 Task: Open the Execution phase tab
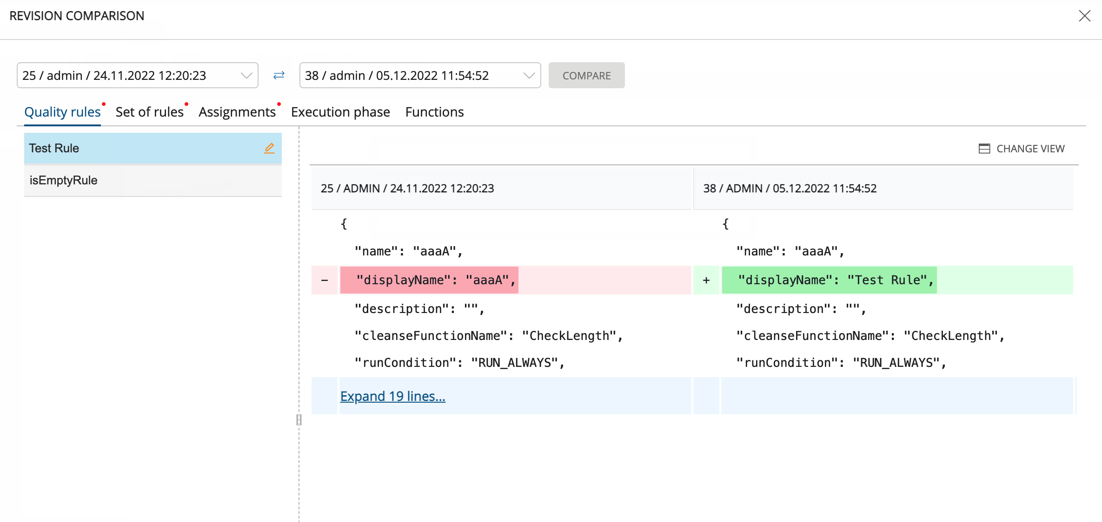tap(340, 112)
